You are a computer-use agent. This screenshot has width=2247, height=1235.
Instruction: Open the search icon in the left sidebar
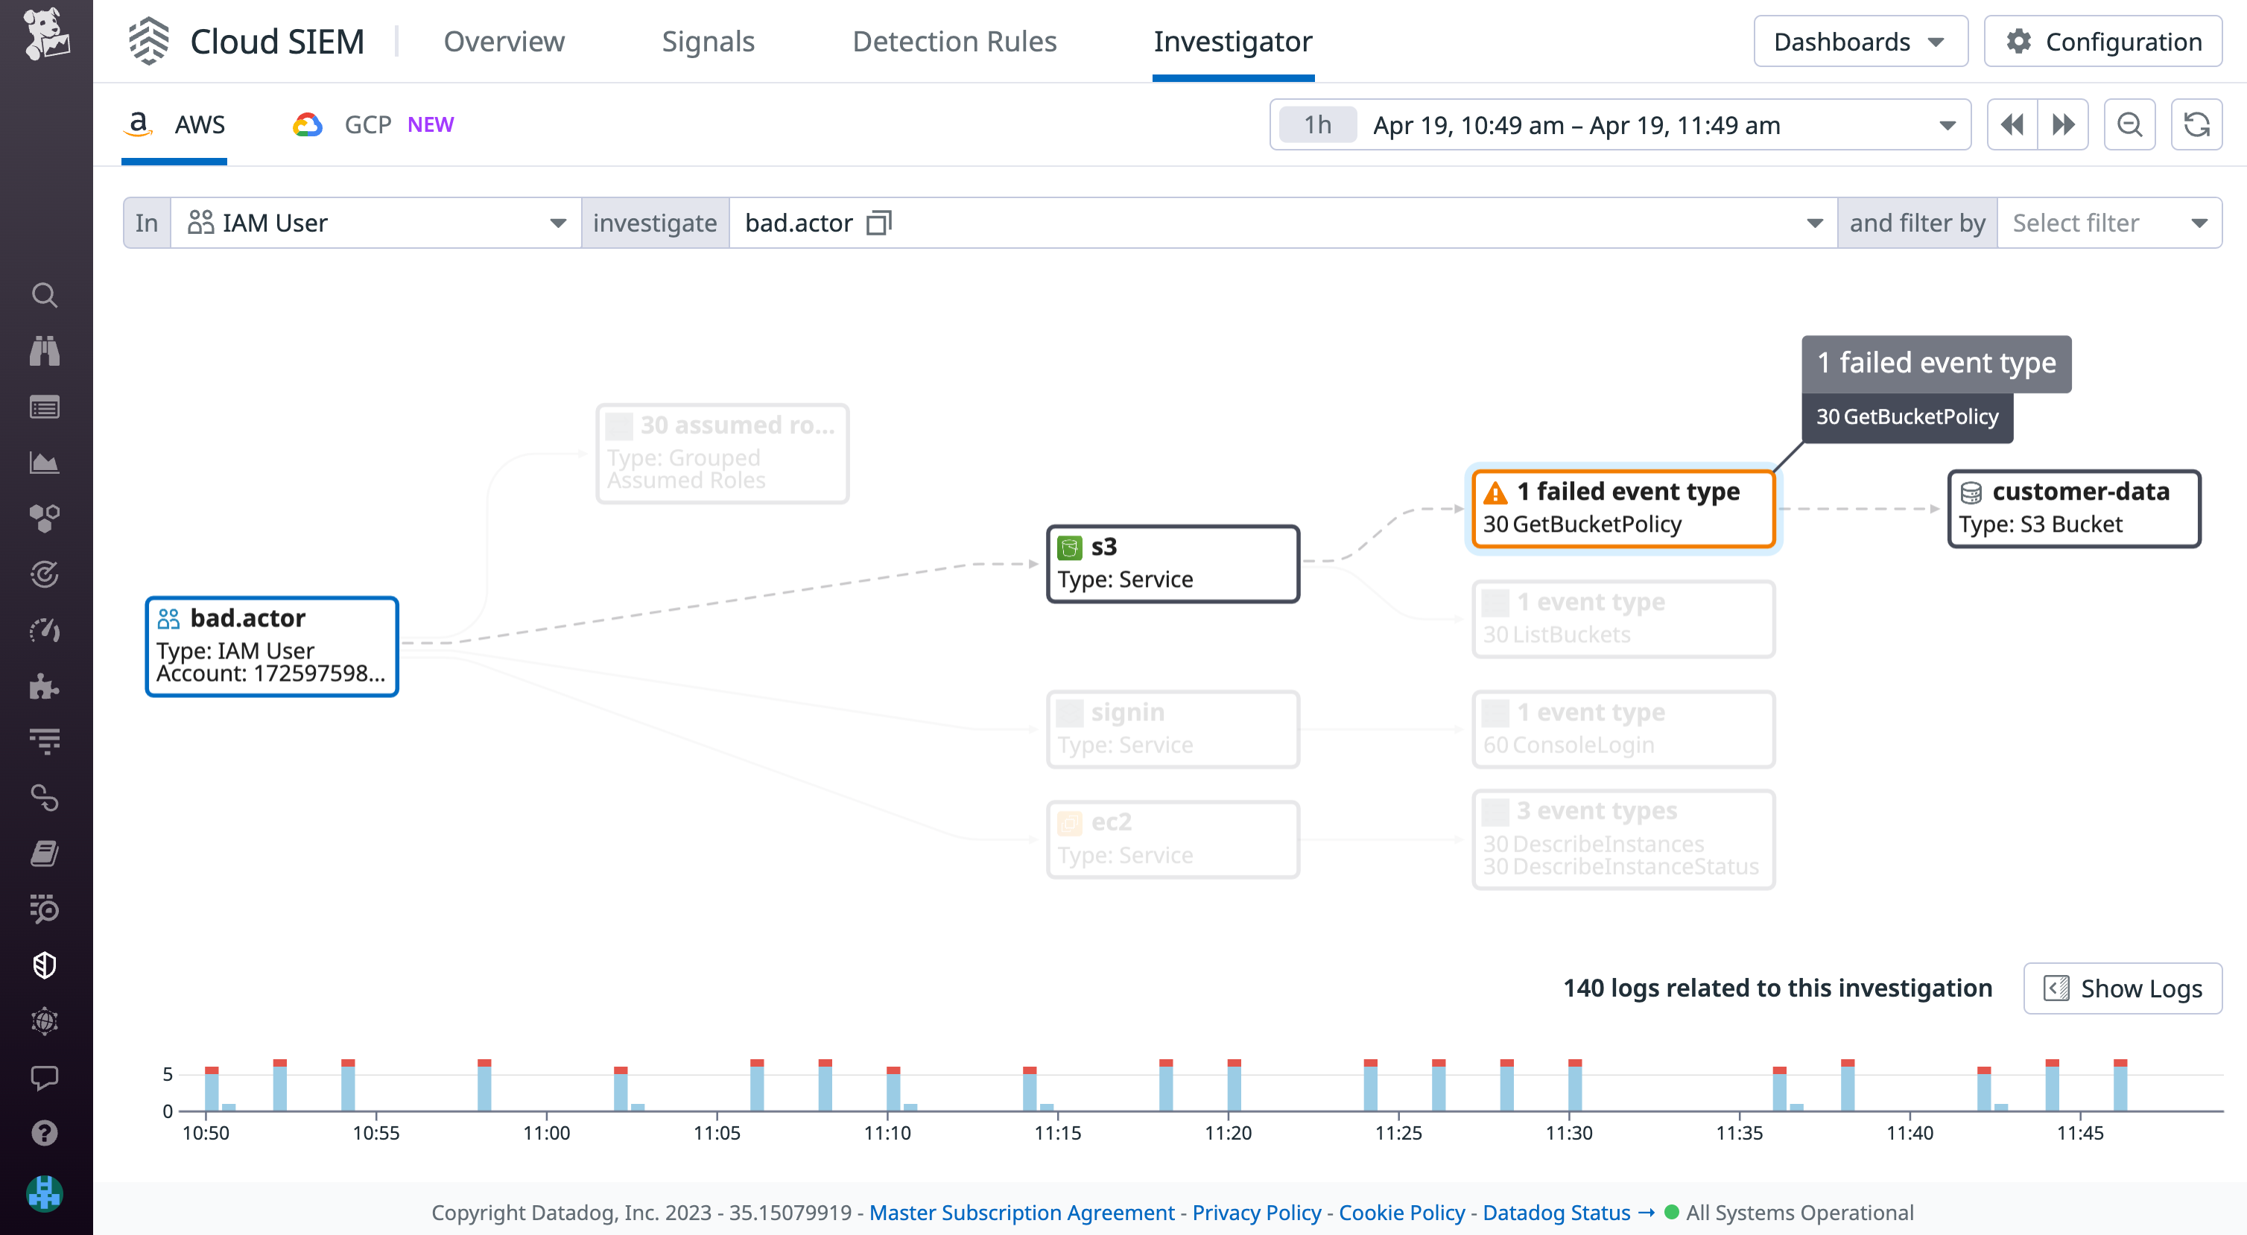coord(45,295)
